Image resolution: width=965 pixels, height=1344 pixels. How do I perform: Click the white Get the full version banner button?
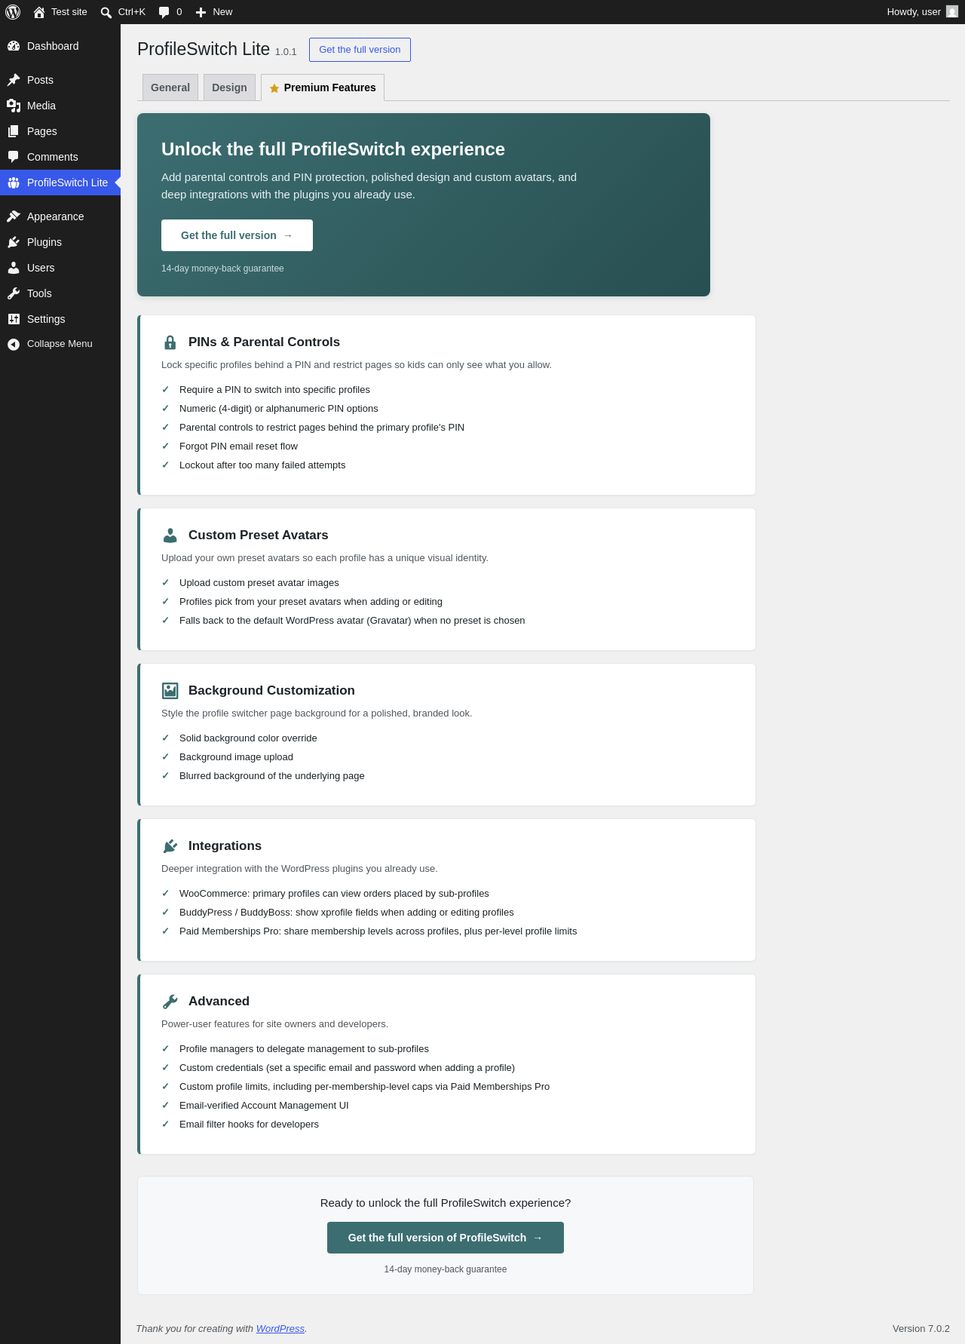pyautogui.click(x=237, y=235)
